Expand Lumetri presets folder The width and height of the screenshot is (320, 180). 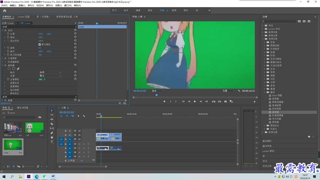coord(263,29)
